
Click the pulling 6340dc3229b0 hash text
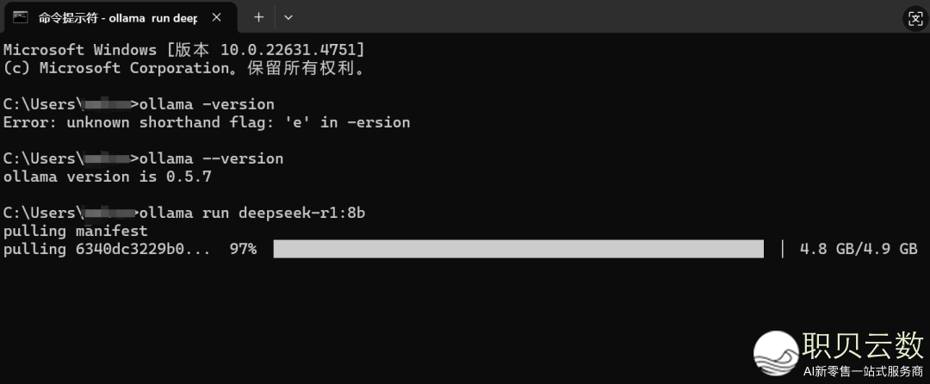107,249
